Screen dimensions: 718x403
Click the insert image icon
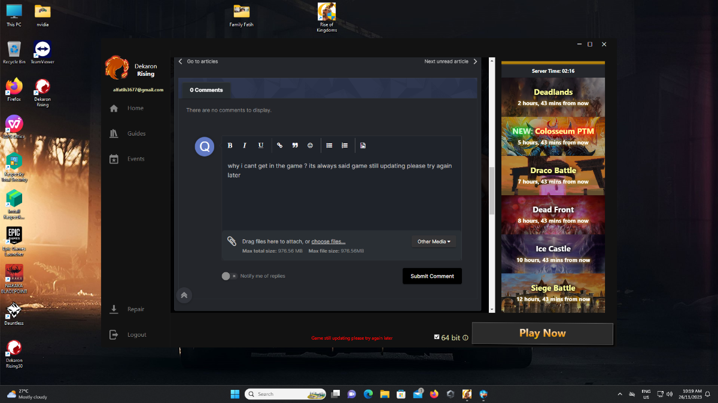coord(363,146)
